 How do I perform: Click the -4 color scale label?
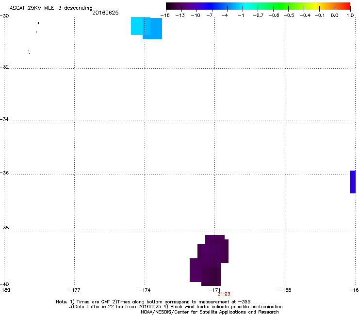click(x=225, y=16)
